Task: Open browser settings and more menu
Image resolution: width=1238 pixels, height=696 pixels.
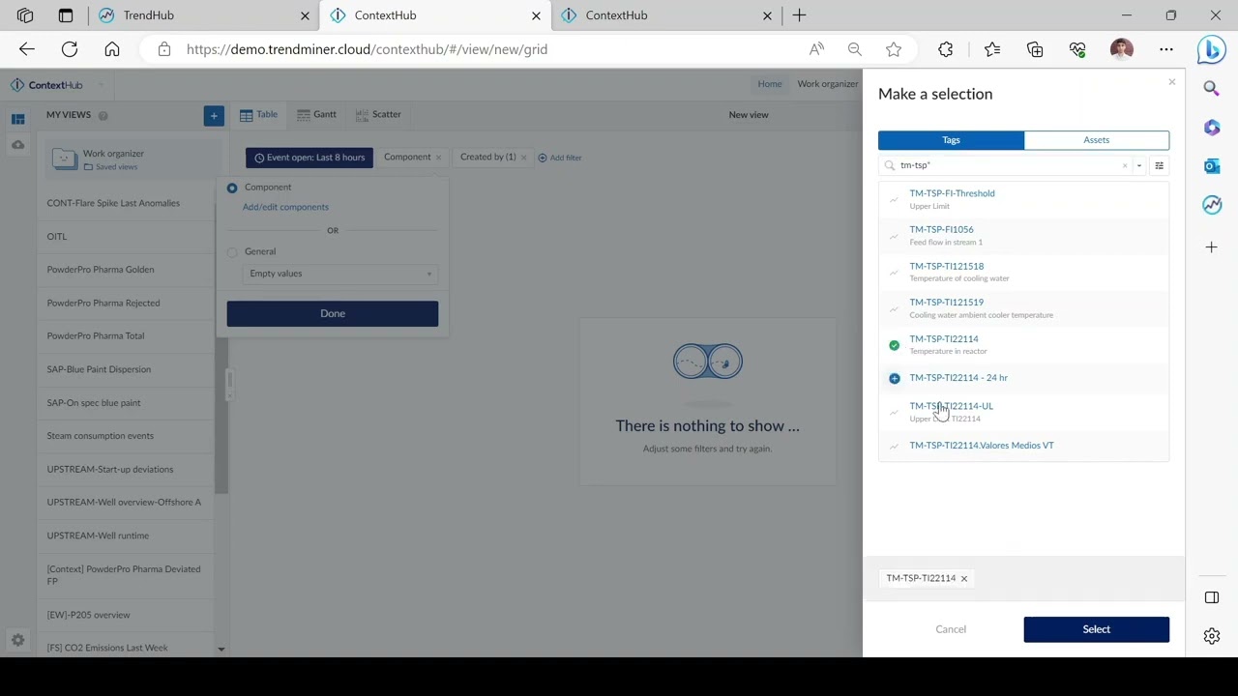Action: click(1166, 49)
